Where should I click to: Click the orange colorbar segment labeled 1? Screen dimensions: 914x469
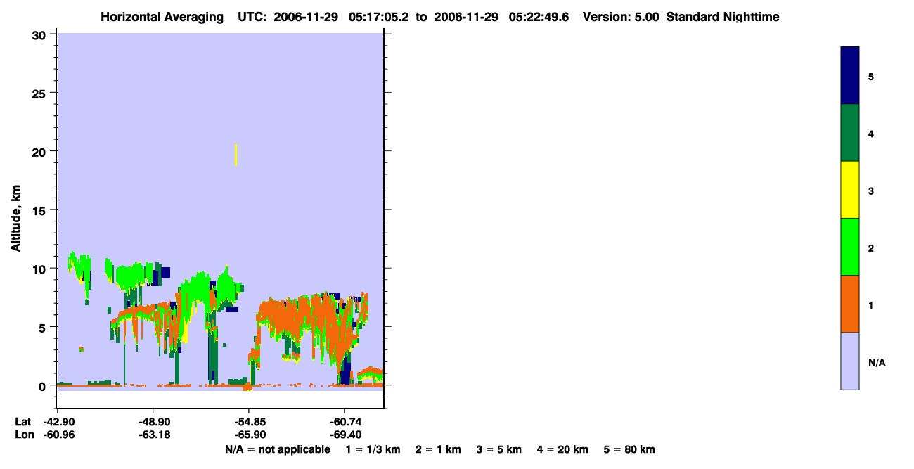point(849,304)
